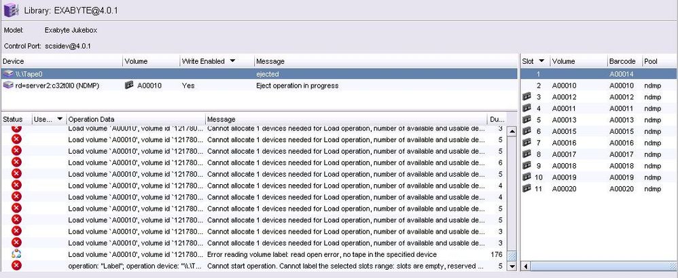Click tape icon for slot 10
This screenshot has height=278, width=678.
pos(527,177)
